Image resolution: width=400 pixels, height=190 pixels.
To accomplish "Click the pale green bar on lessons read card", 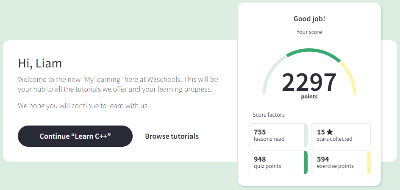I will click(306, 135).
